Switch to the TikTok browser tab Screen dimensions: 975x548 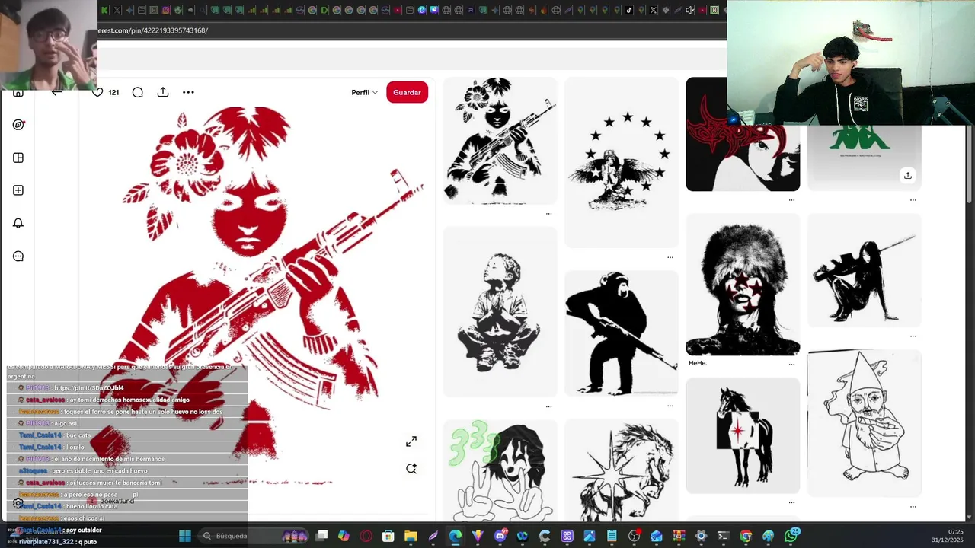click(629, 10)
